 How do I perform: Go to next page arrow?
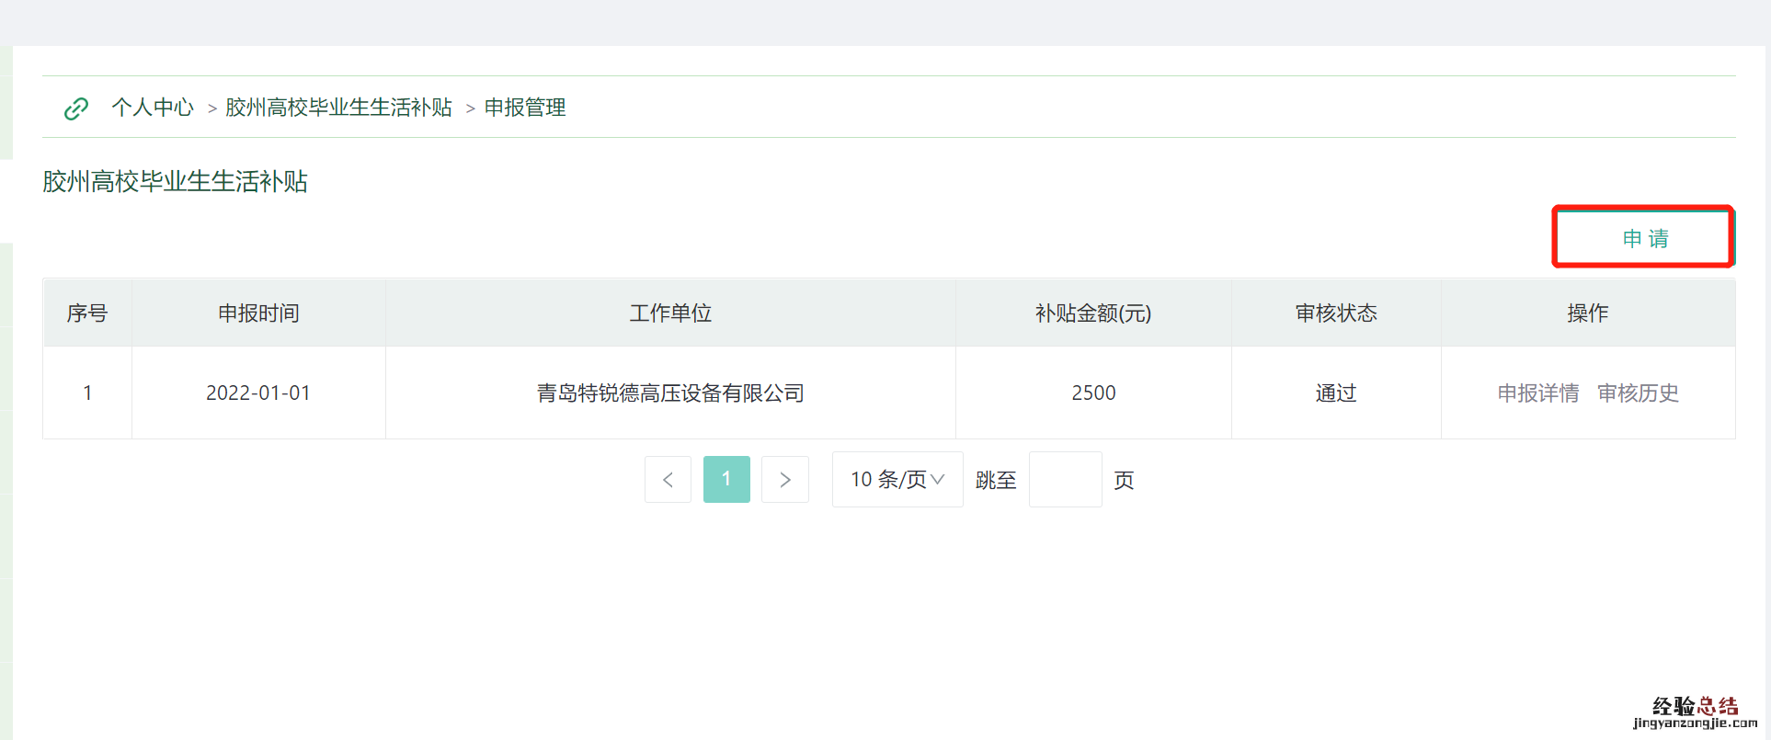[x=785, y=480]
